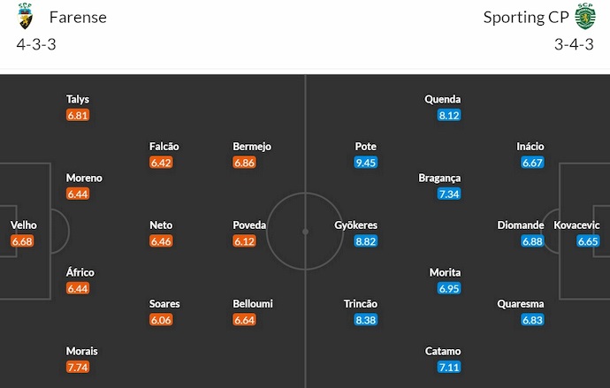Select Farense midfielder Falcão
The width and height of the screenshot is (610, 388).
(x=164, y=147)
